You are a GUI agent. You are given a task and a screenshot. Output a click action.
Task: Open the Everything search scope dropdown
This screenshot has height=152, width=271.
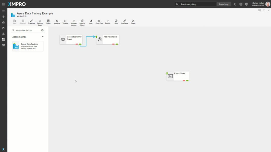(x=224, y=4)
